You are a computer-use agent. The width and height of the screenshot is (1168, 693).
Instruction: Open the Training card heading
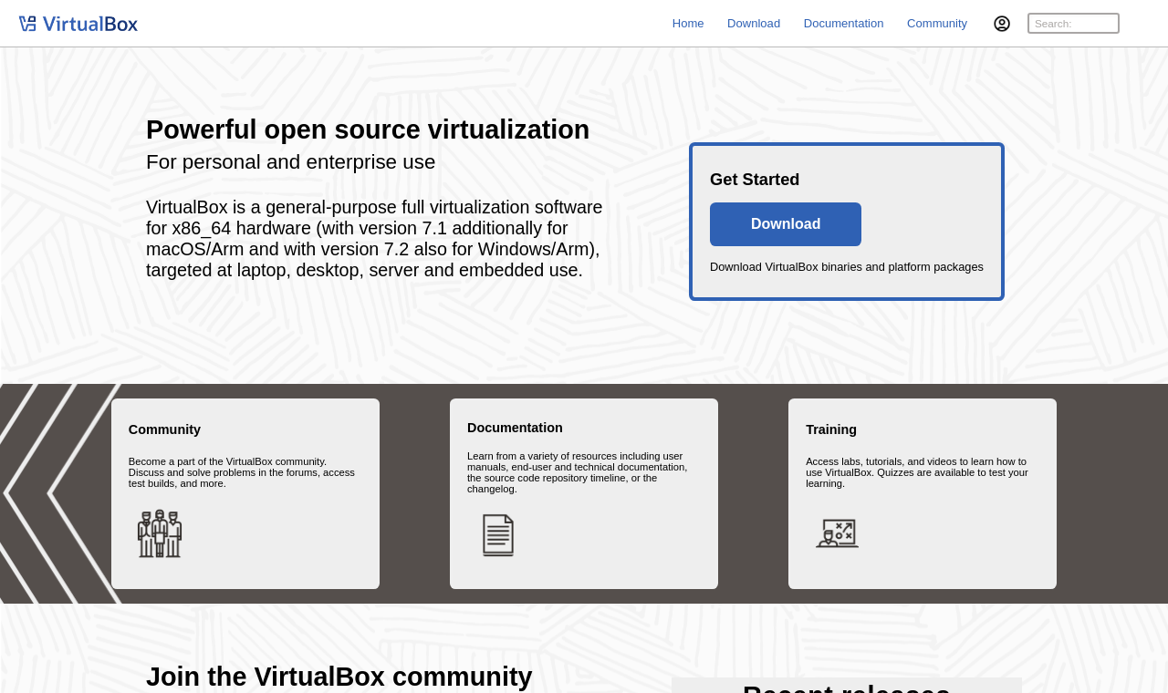point(831,429)
